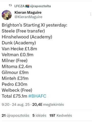Click the South Africa flag emoji
Screen dimensions: 92x122
pyautogui.click(x=27, y=6)
